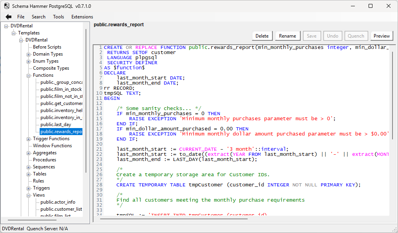Collapse the Functions node
This screenshot has width=398, height=233.
click(x=29, y=75)
